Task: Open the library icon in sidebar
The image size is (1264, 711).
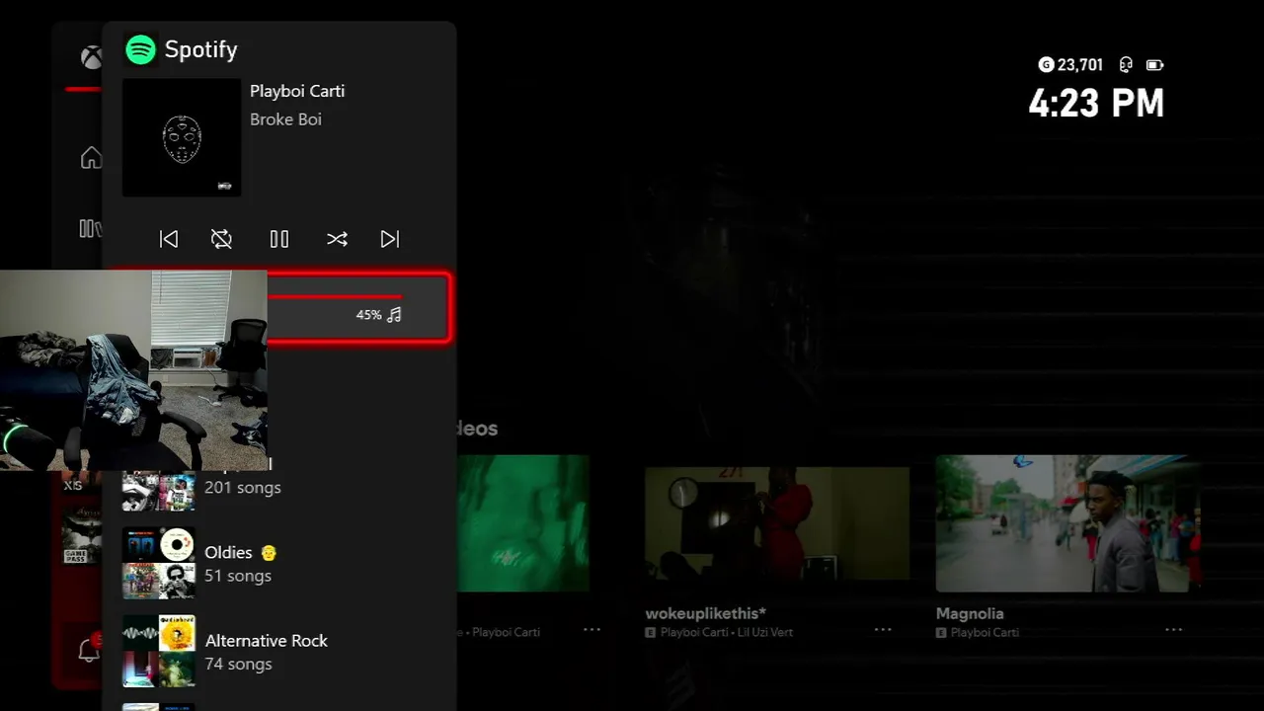Action: click(x=90, y=229)
